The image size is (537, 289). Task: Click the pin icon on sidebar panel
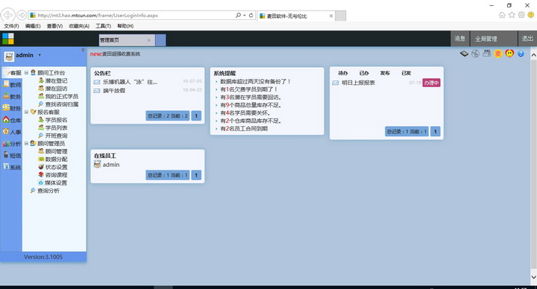(x=83, y=50)
